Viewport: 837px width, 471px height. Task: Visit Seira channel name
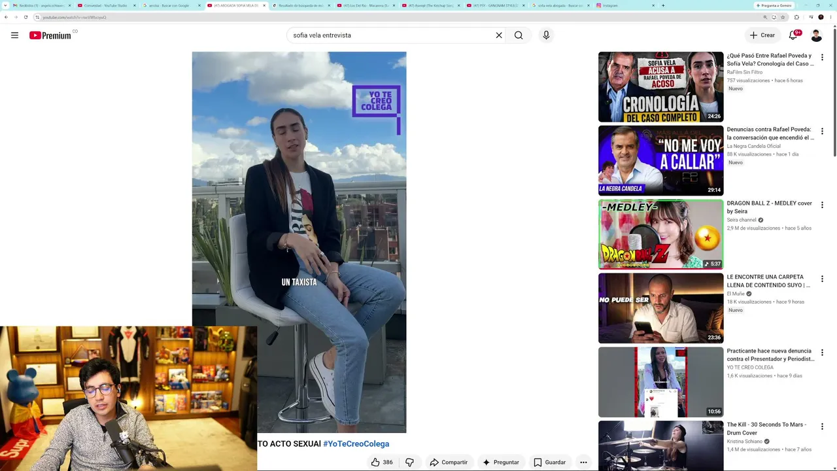[x=742, y=220]
